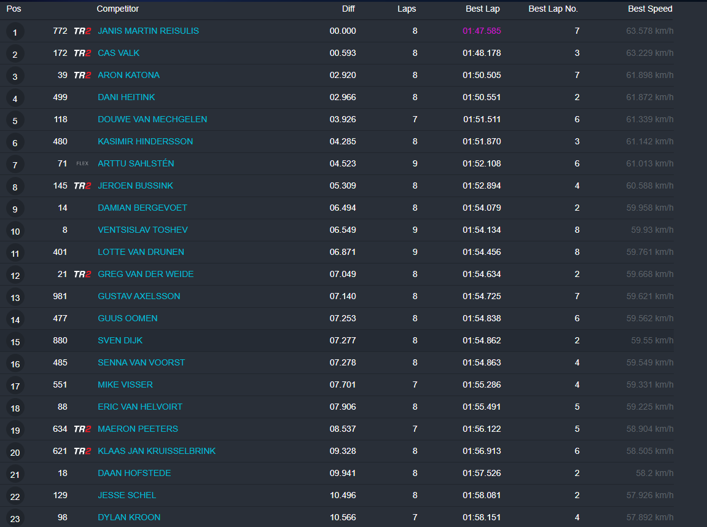
Task: Click the Competitor column header
Action: tap(117, 9)
